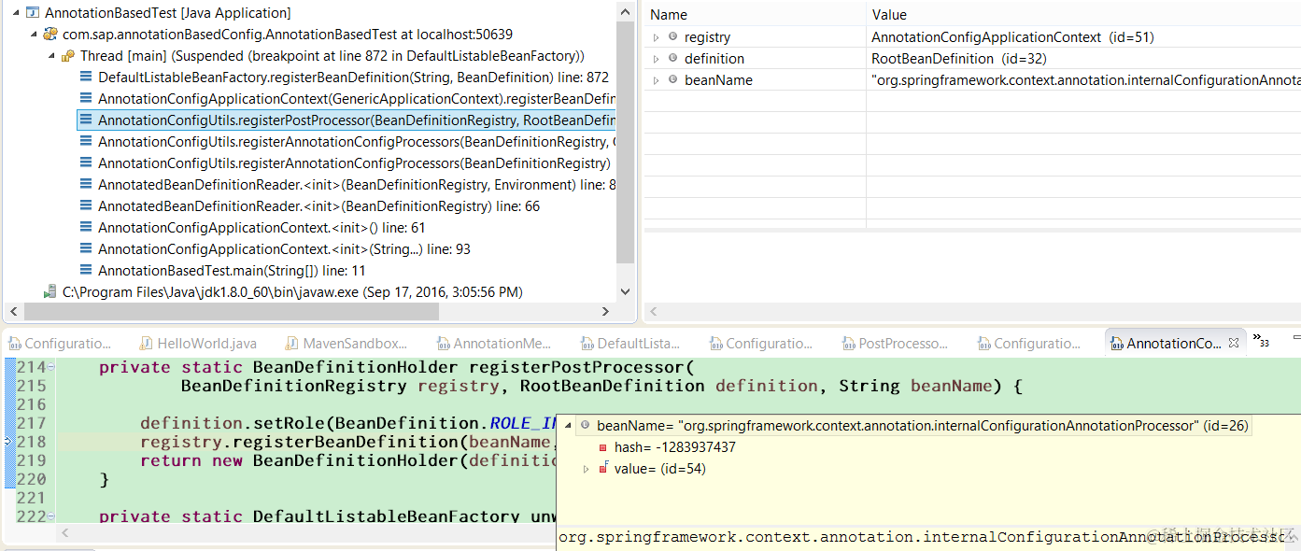The height and width of the screenshot is (551, 1301).
Task: Click the icon beside beanName in Variables
Action: 672,80
